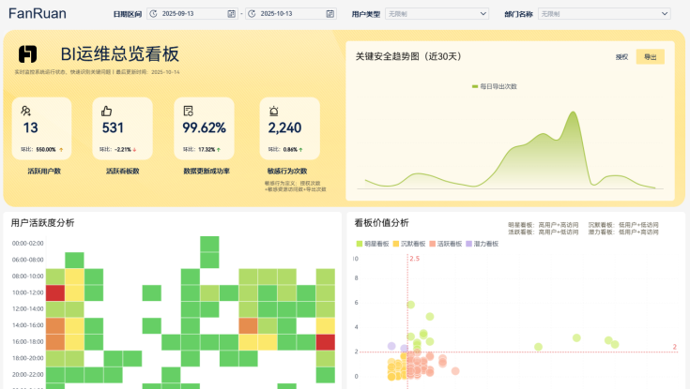Click the FanRuan logo
This screenshot has width=690, height=389.
[x=38, y=14]
